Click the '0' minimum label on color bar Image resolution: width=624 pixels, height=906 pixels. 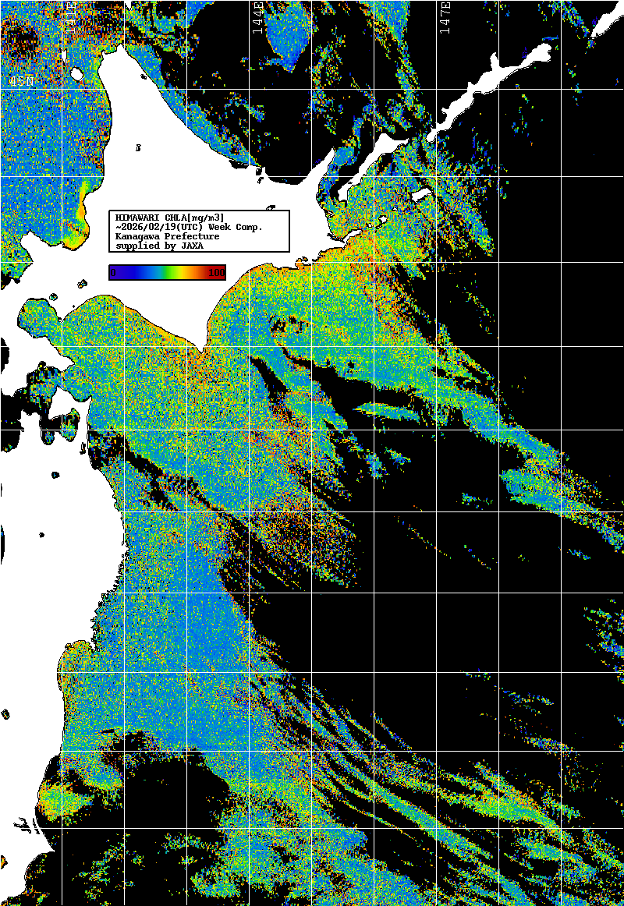[x=113, y=272]
